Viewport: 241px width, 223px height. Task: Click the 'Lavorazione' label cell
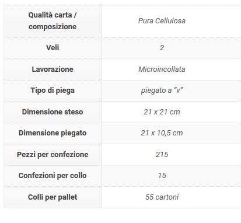(53, 69)
